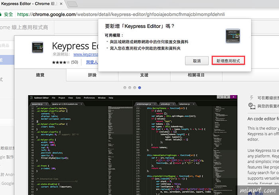The width and height of the screenshot is (279, 195).
Task: Open the 總覽 overview tab
Action: click(40, 75)
